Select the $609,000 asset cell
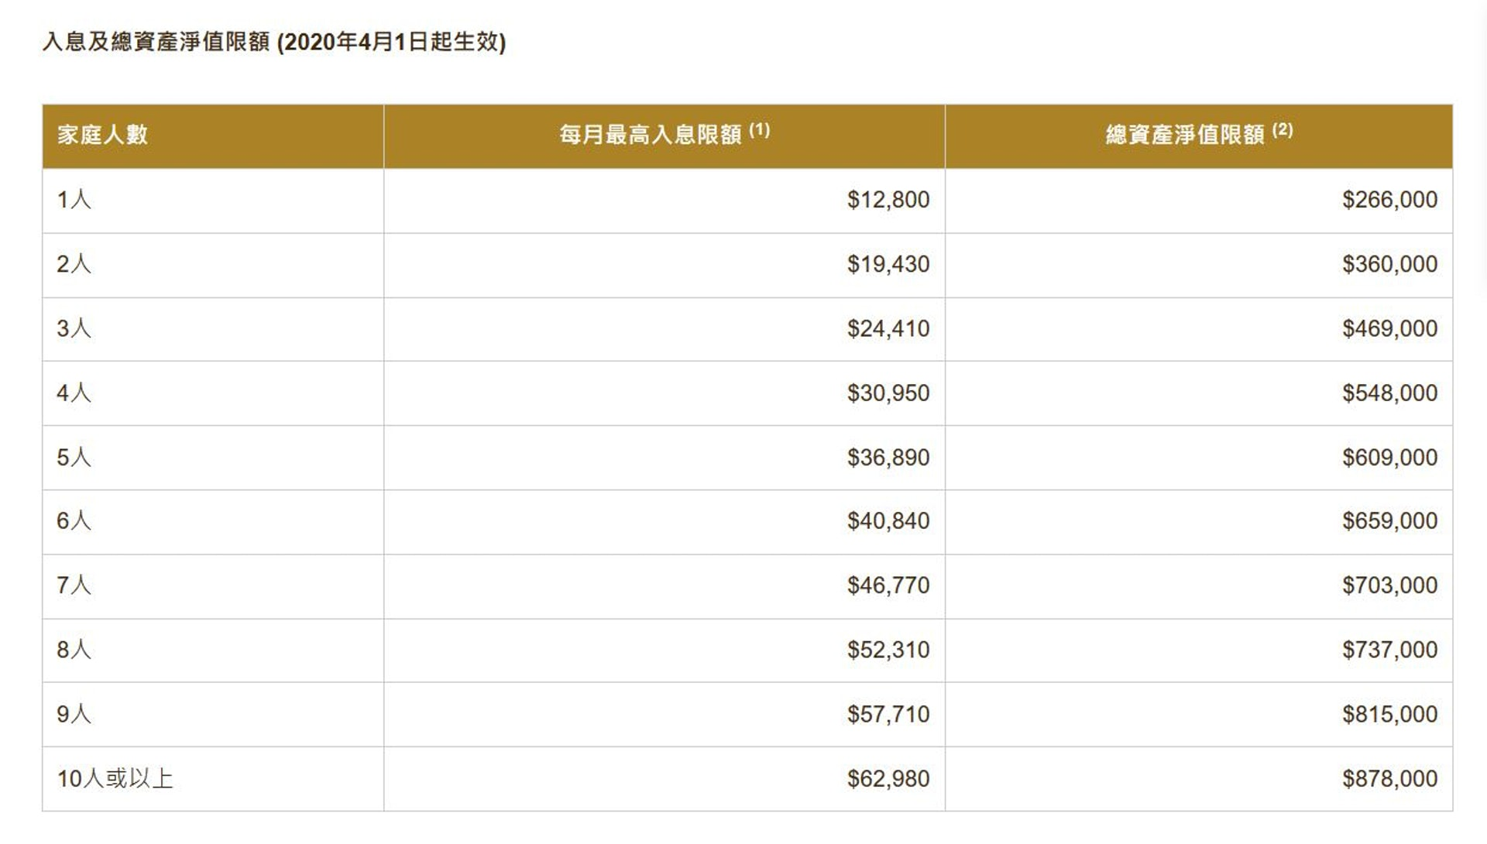1487x844 pixels. pyautogui.click(x=1390, y=457)
